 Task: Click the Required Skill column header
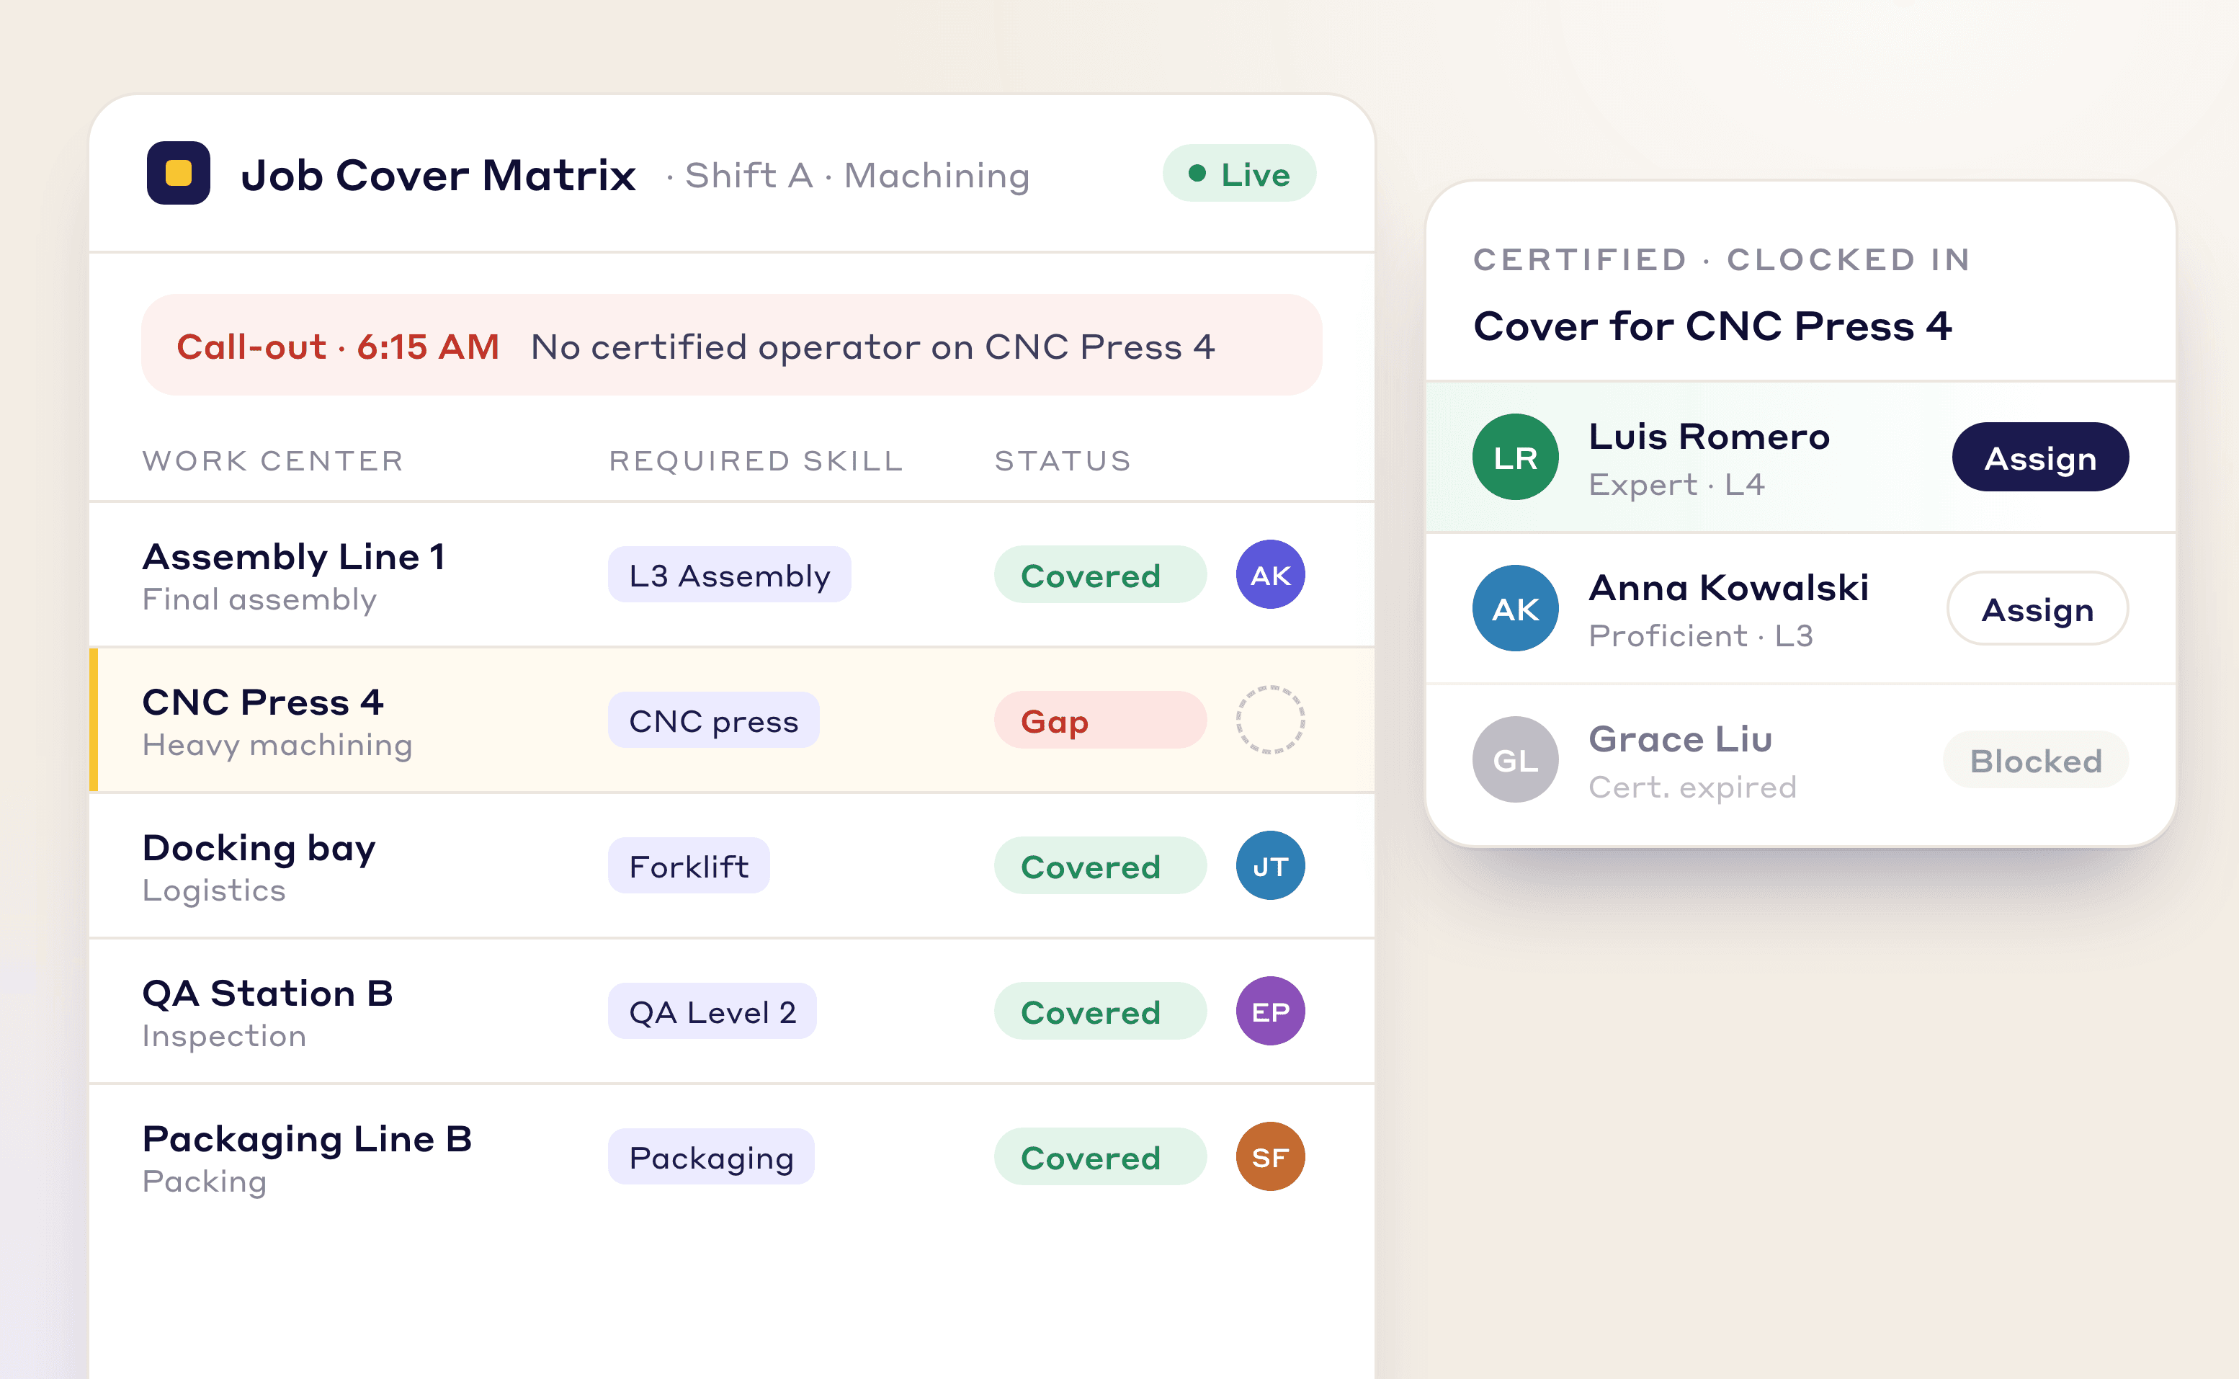(x=756, y=460)
